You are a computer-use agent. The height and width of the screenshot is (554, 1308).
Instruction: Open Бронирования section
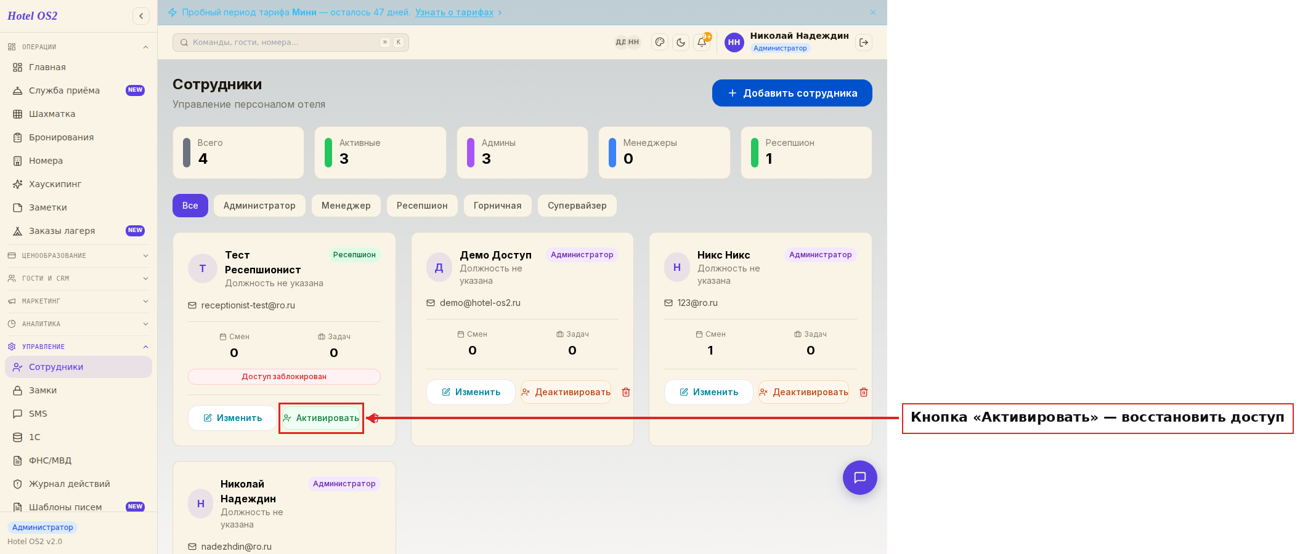(79, 137)
